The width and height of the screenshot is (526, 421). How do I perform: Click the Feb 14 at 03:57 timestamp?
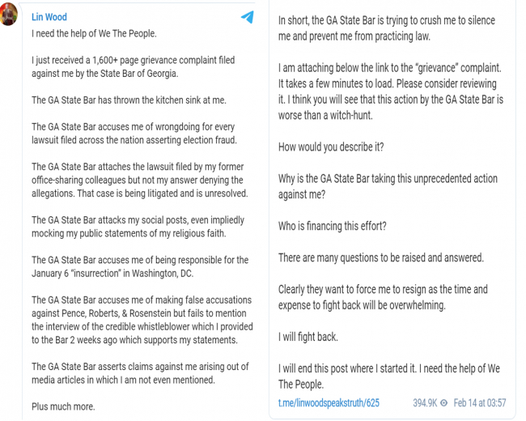coord(480,402)
